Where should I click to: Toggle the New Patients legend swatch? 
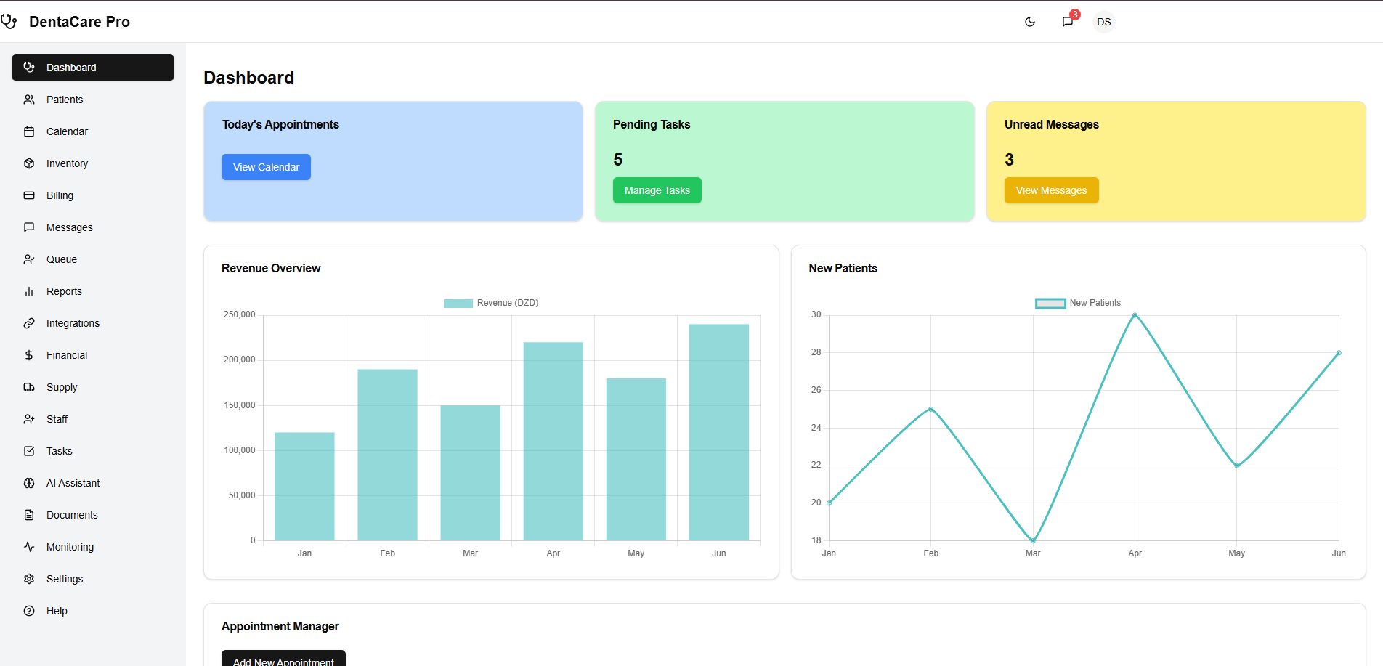tap(1050, 303)
